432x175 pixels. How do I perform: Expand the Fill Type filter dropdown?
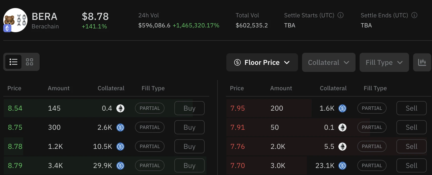click(384, 62)
